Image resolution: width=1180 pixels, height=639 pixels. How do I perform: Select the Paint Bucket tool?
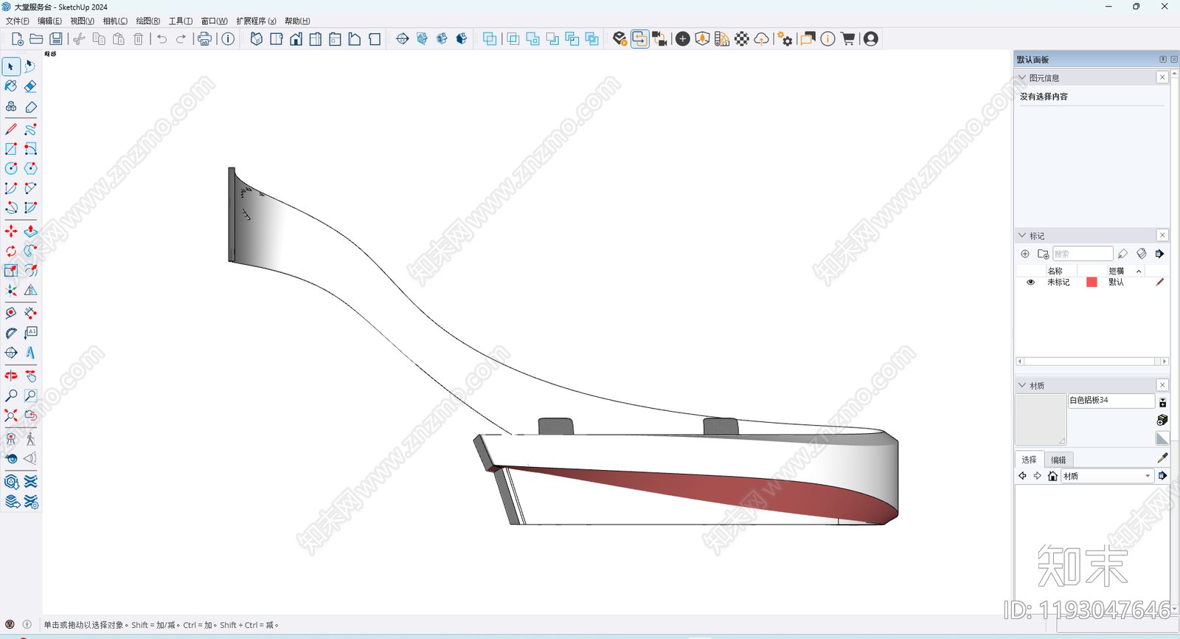[11, 86]
